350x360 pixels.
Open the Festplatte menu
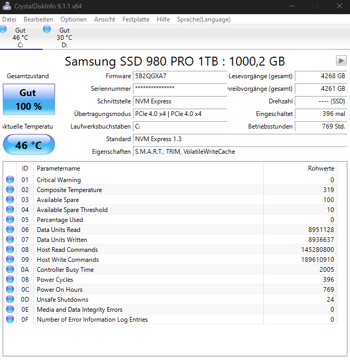pyautogui.click(x=136, y=19)
